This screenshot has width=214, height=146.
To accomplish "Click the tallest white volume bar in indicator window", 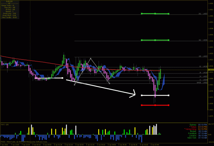I will pyautogui.click(x=156, y=129).
